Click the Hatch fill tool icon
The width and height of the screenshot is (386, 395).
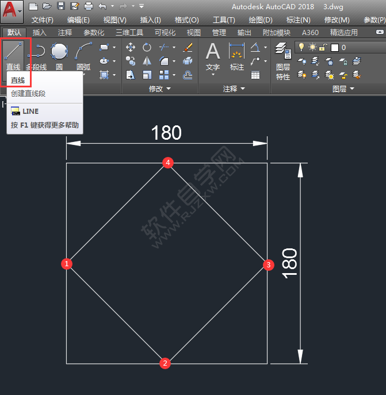pyautogui.click(x=104, y=75)
